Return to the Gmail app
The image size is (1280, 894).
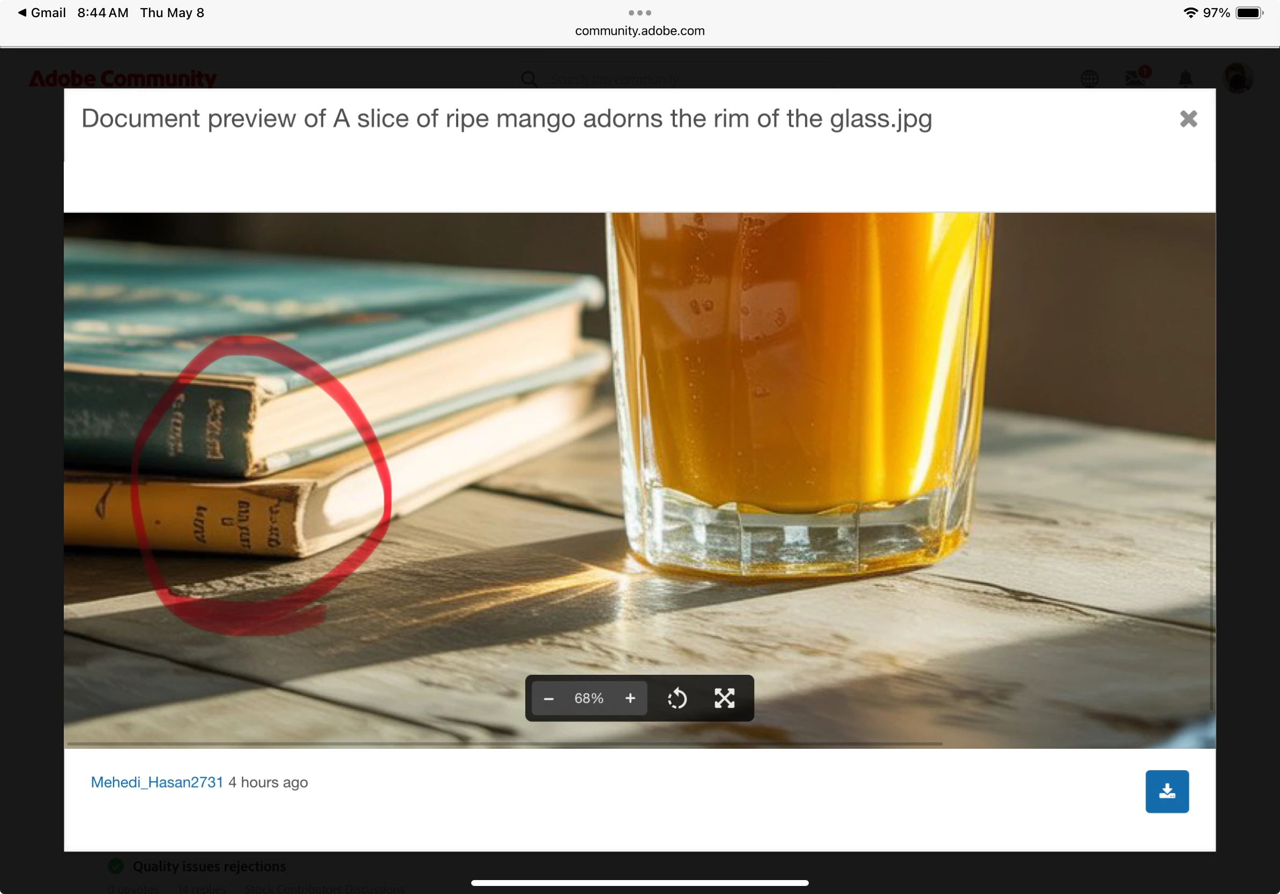click(x=42, y=13)
